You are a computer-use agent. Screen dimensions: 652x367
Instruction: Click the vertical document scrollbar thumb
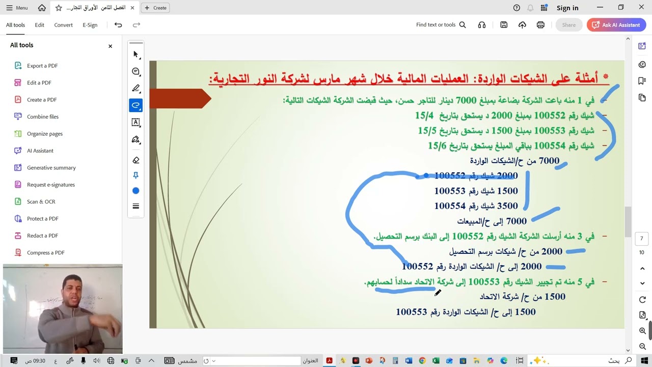[628, 221]
